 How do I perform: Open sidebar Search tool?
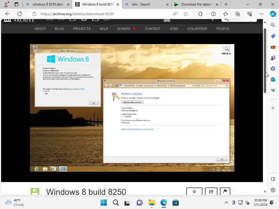pyautogui.click(x=273, y=25)
